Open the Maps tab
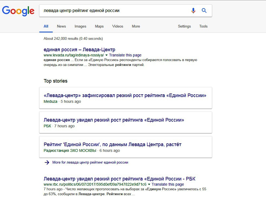Screen dimensions: 266x199 [99, 26]
